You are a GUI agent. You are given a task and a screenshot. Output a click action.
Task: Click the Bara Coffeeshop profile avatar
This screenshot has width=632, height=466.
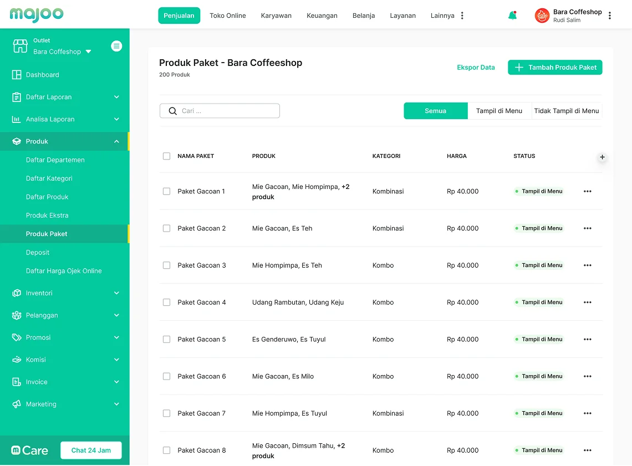(542, 16)
